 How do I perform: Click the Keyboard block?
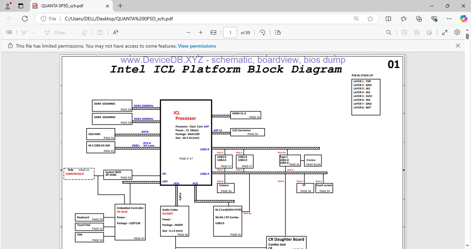pyautogui.click(x=89, y=218)
